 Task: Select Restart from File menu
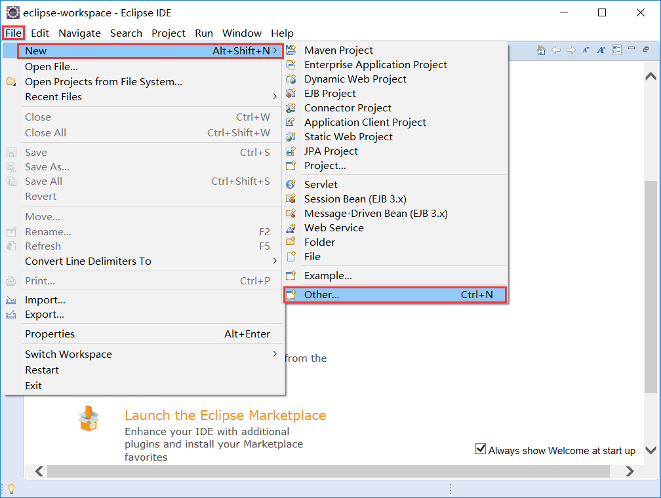[144, 370]
